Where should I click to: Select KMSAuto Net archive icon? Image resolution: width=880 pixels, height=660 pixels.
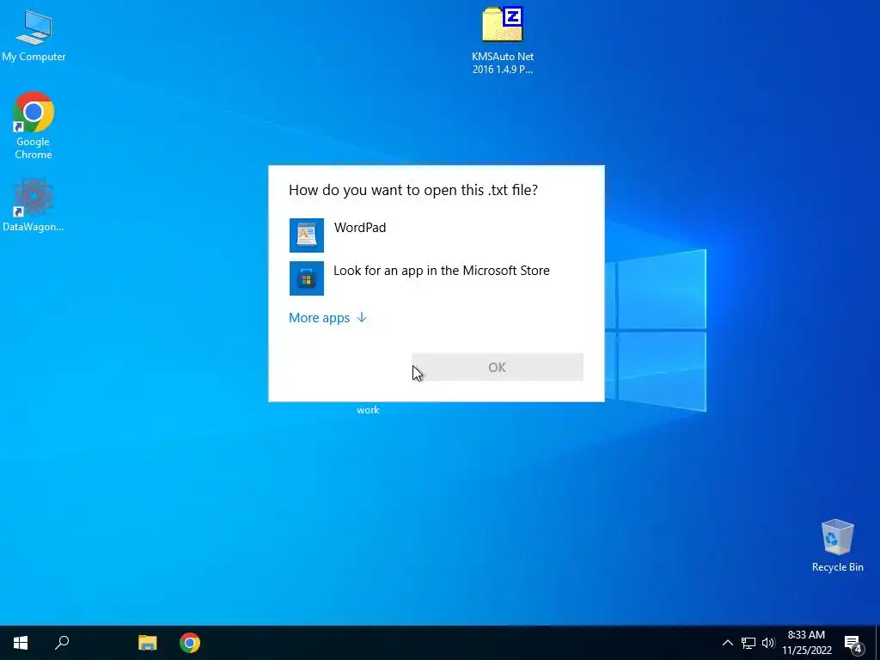503,25
